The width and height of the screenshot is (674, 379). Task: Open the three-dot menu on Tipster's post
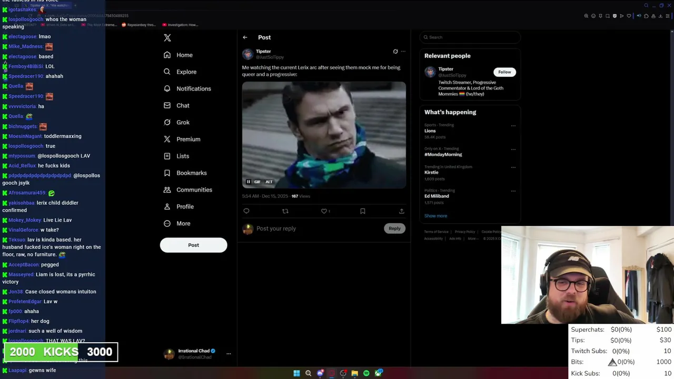(403, 52)
